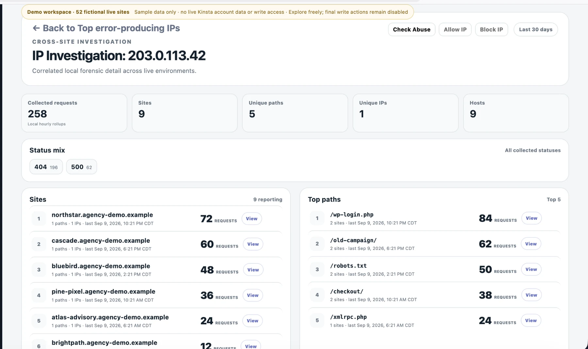Viewport: 588px width, 349px height.
Task: Click Local hourly rollups caption
Action: (46, 124)
